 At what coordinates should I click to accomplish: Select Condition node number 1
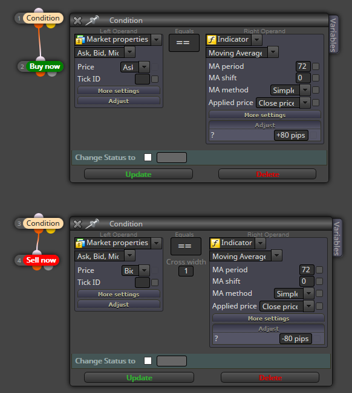[43, 18]
